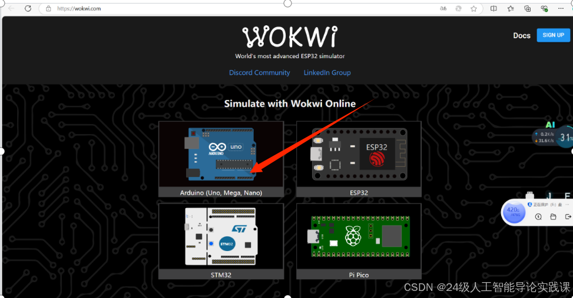Click the eject icon in USB widget

tap(568, 217)
